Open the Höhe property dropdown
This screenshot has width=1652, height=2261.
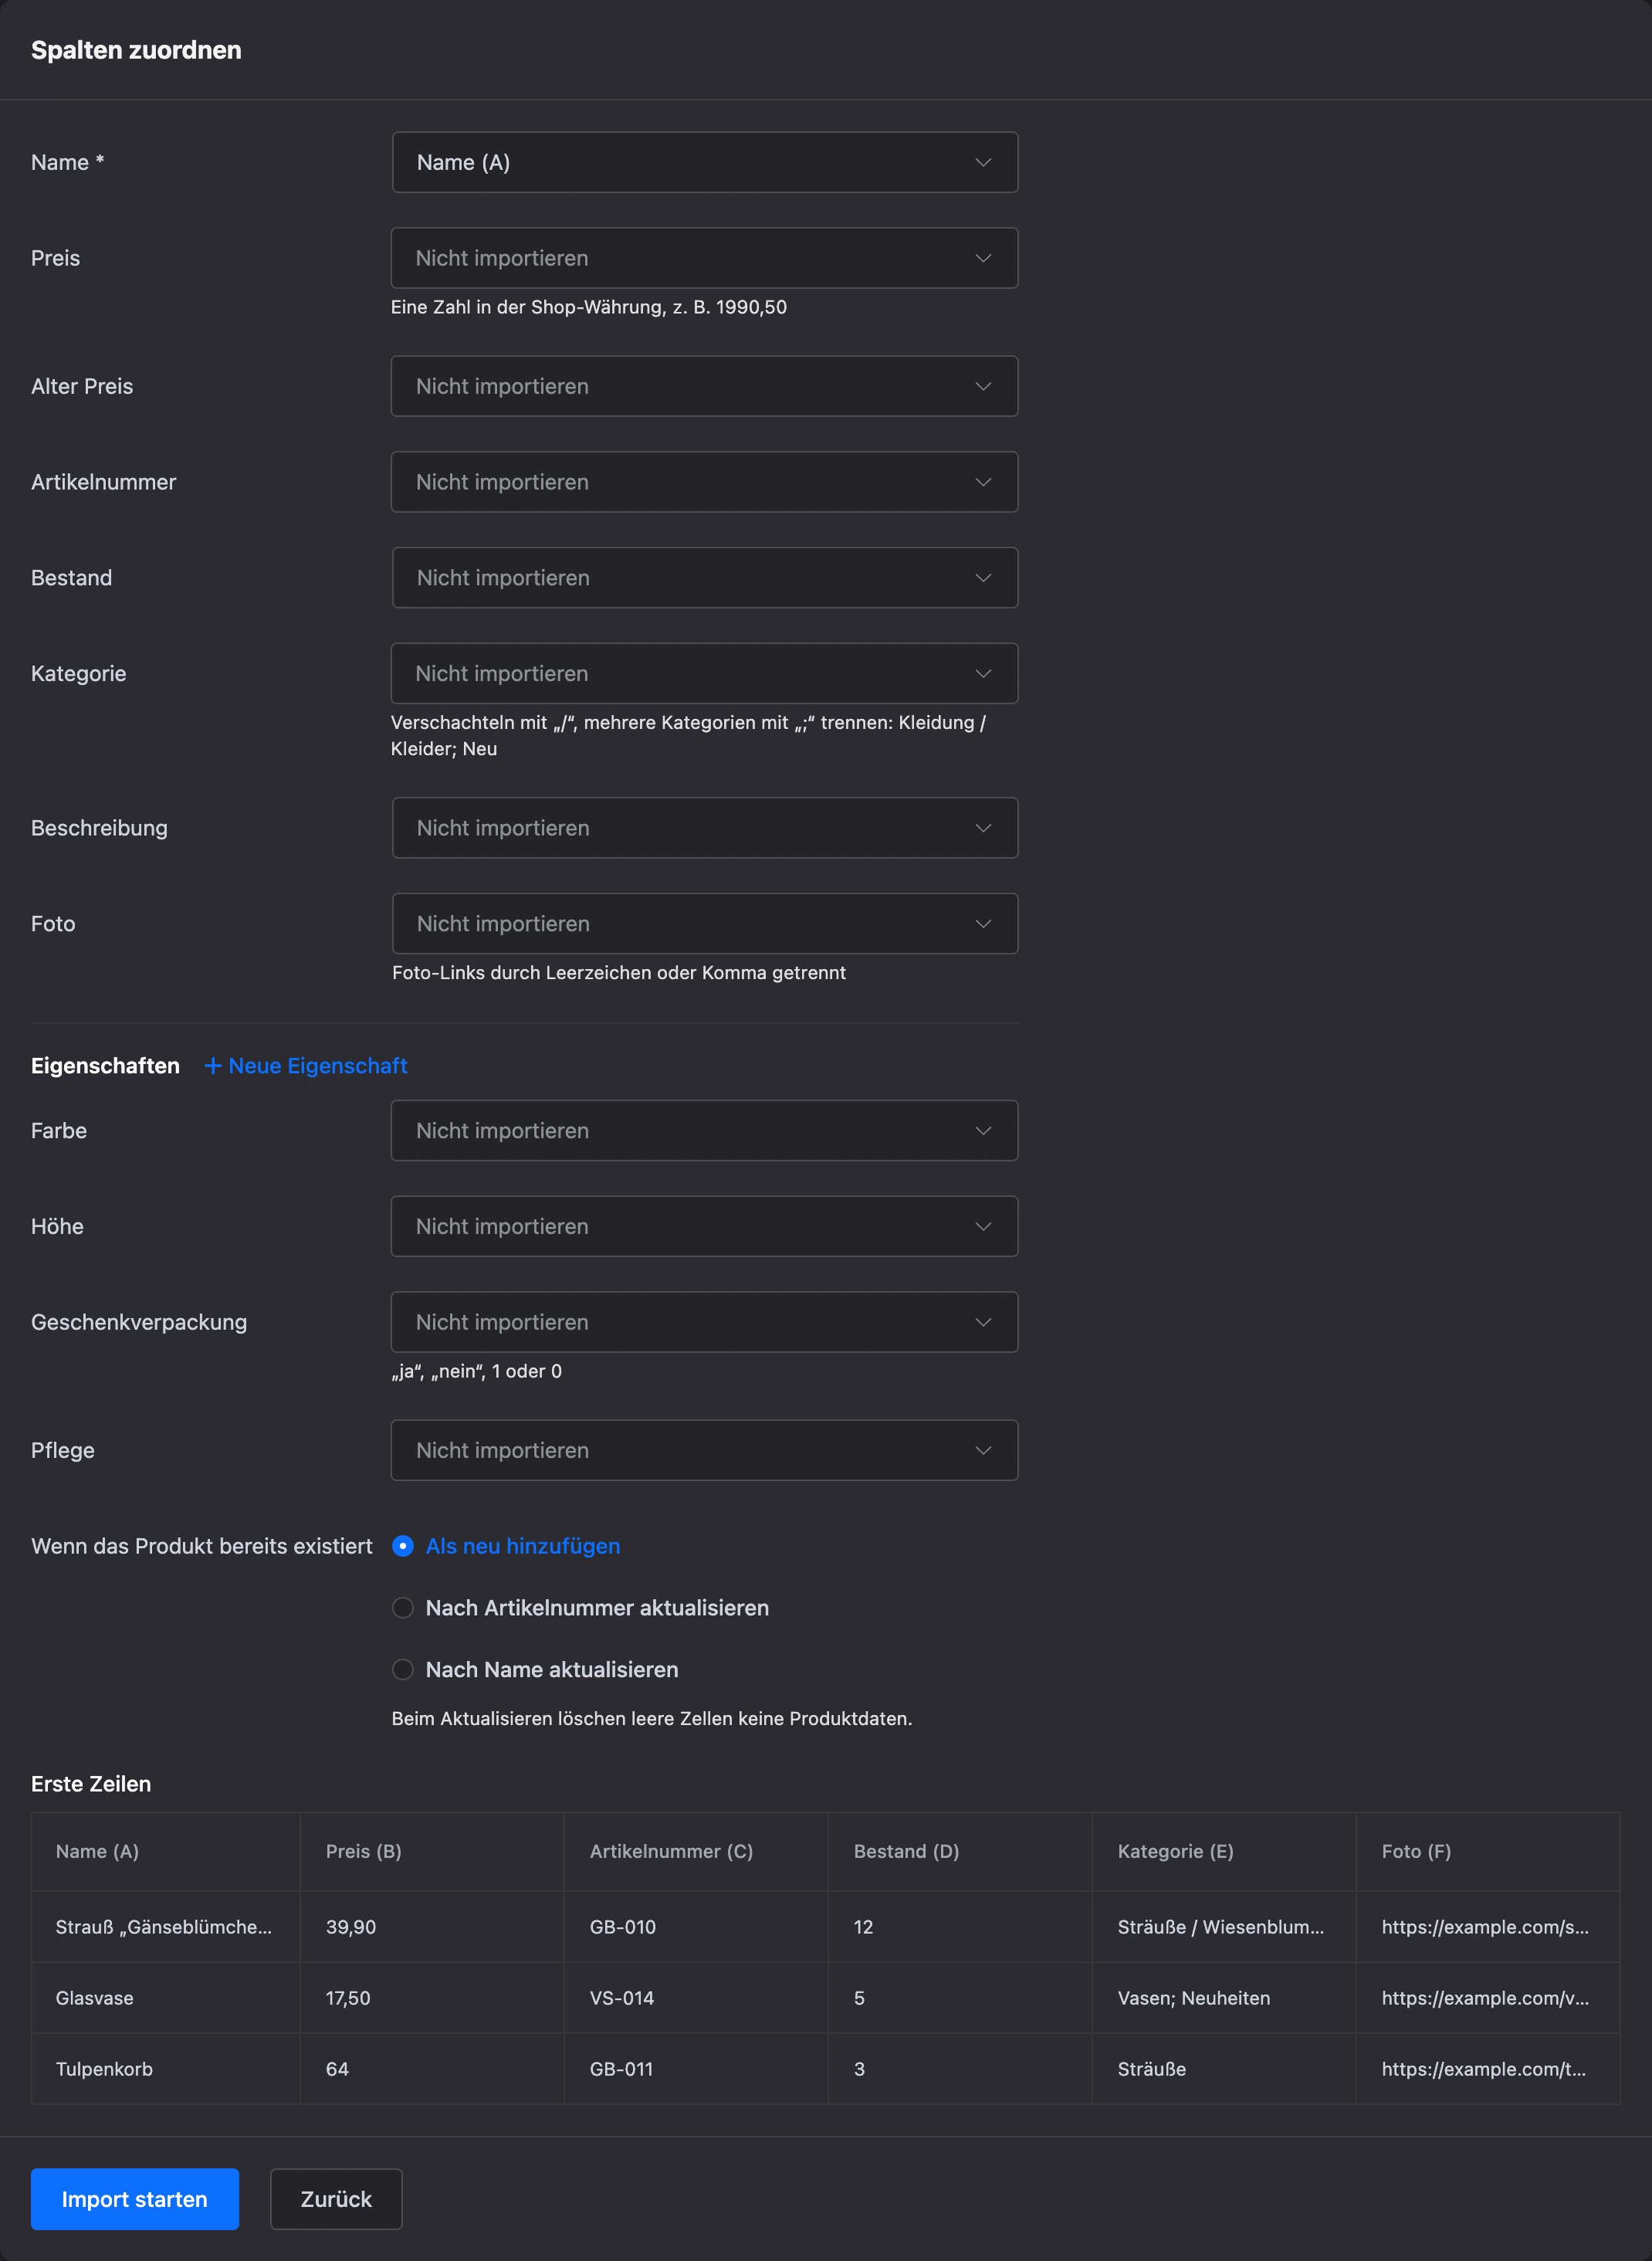(x=705, y=1226)
